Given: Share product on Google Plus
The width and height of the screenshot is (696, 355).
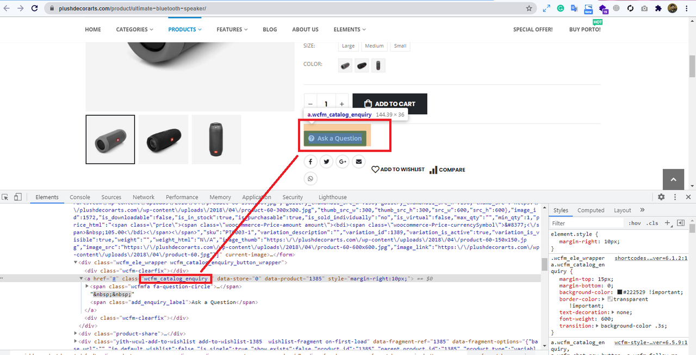Looking at the screenshot, I should coord(343,161).
